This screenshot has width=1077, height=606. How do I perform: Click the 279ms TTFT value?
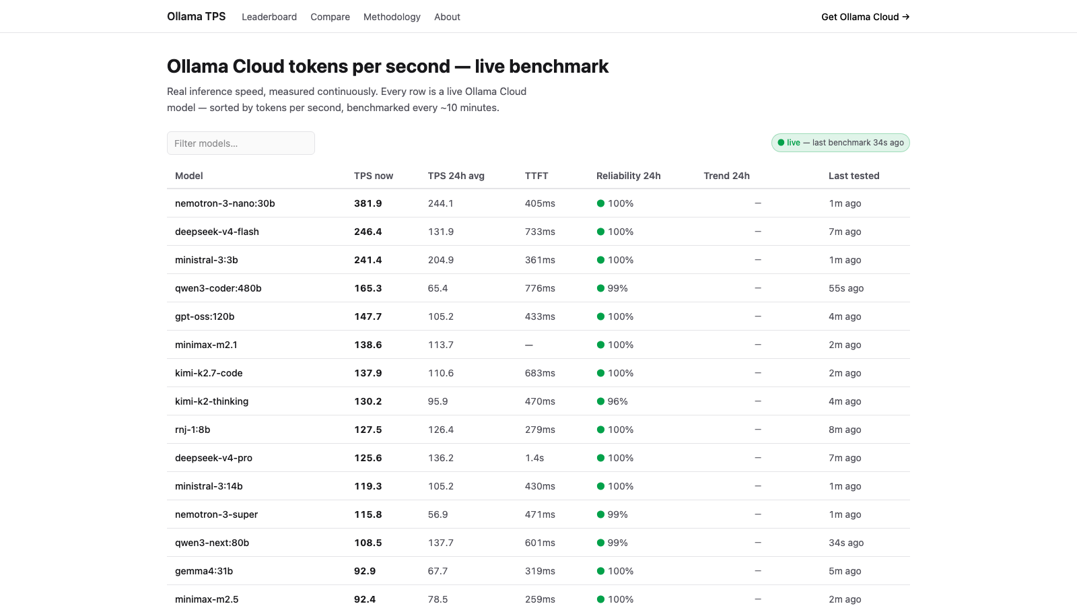point(540,430)
